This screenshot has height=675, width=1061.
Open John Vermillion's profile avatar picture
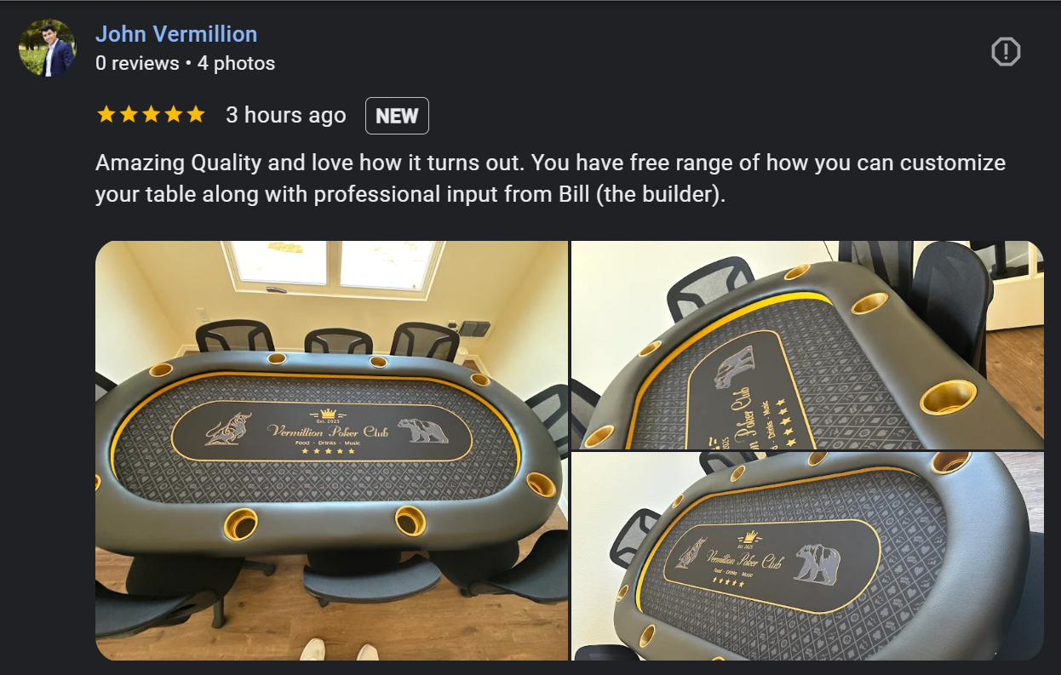[48, 48]
